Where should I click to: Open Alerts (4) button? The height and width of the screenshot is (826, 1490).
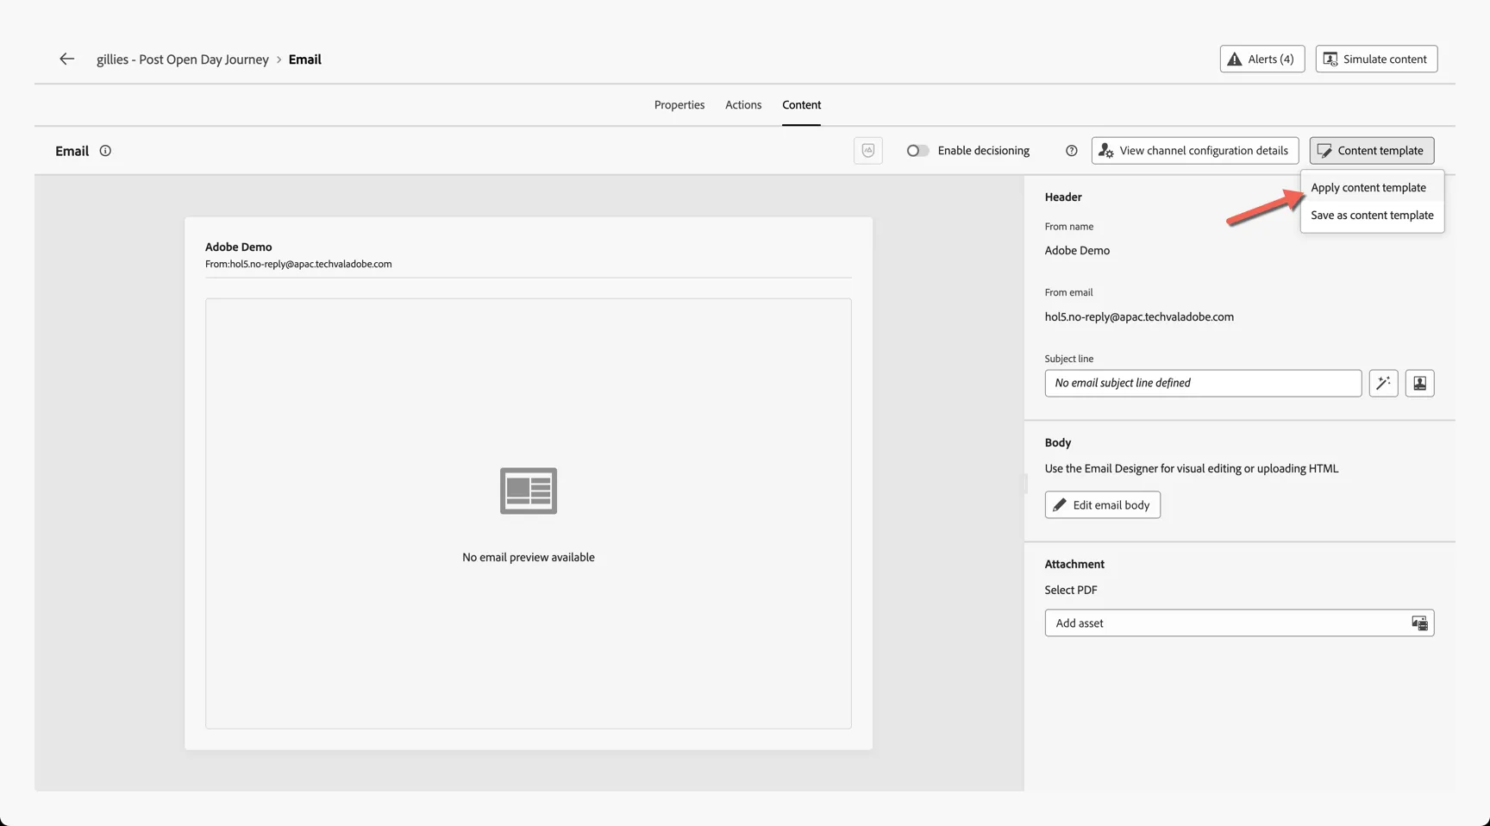coord(1262,59)
